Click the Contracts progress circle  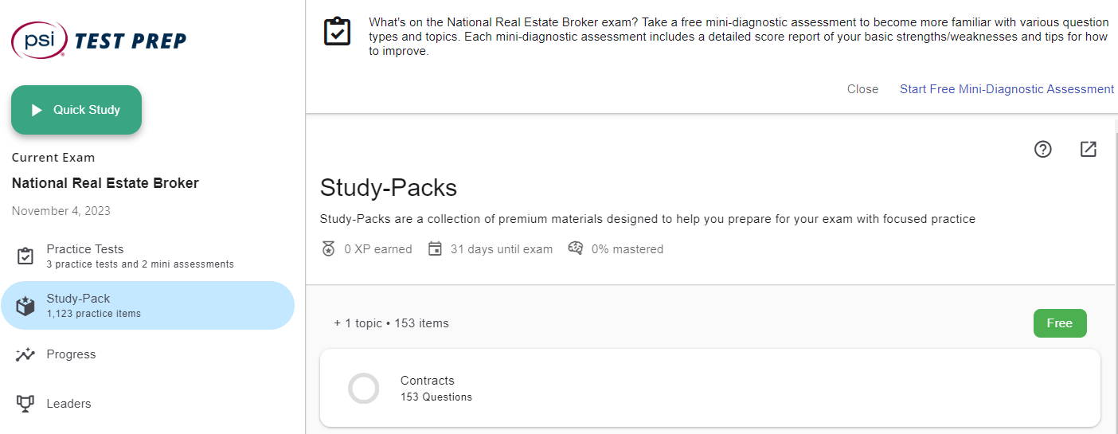[x=364, y=388]
